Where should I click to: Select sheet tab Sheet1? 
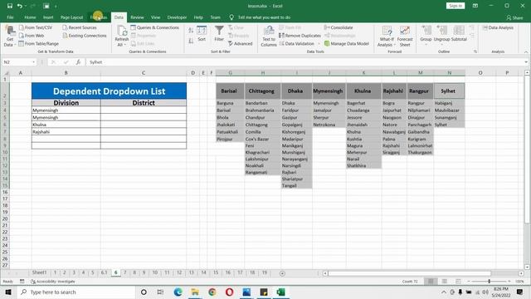[x=39, y=272]
